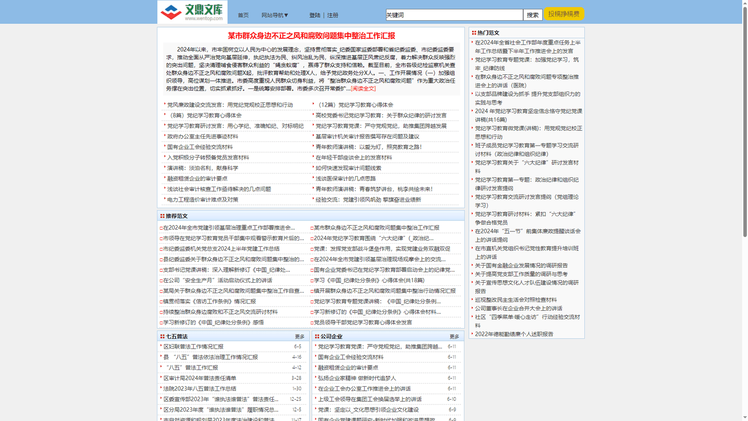Open 政府办公室主任先进事迹材料 link

203,137
